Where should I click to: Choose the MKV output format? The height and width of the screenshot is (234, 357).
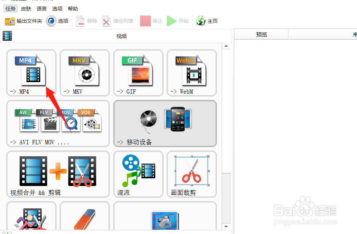tap(85, 73)
